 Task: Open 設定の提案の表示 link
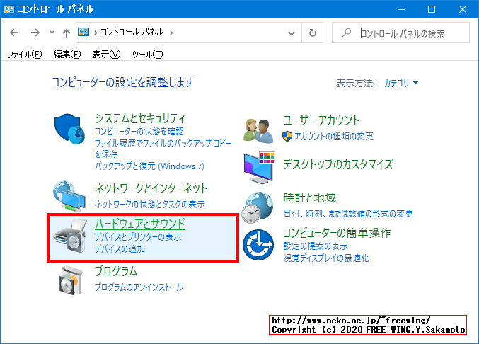316,246
